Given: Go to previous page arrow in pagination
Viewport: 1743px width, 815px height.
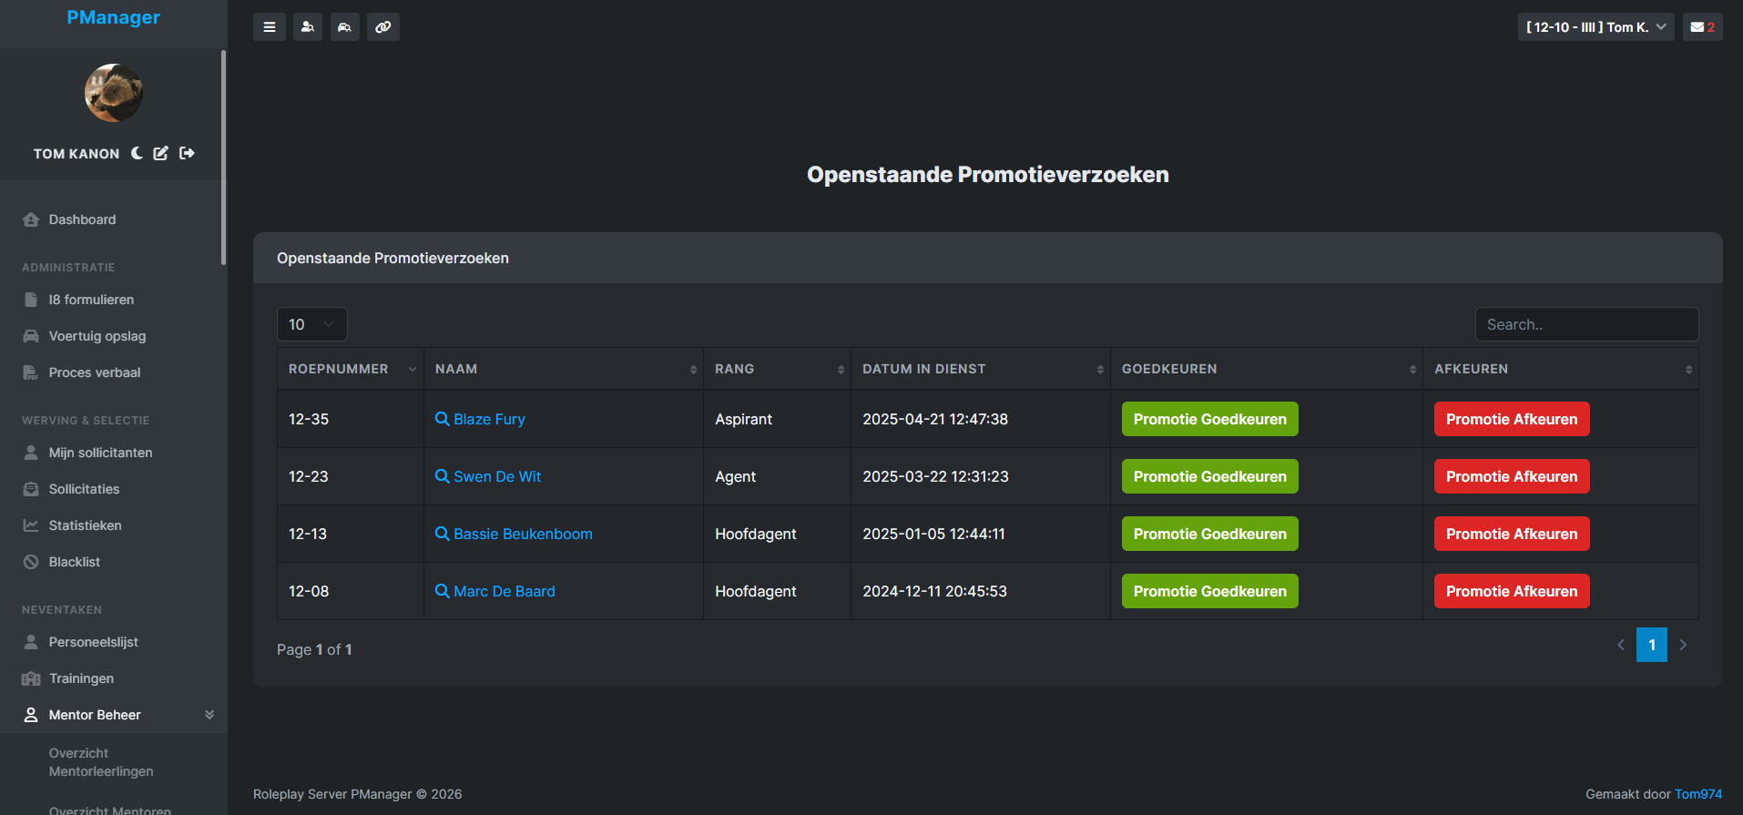Looking at the screenshot, I should coord(1621,645).
